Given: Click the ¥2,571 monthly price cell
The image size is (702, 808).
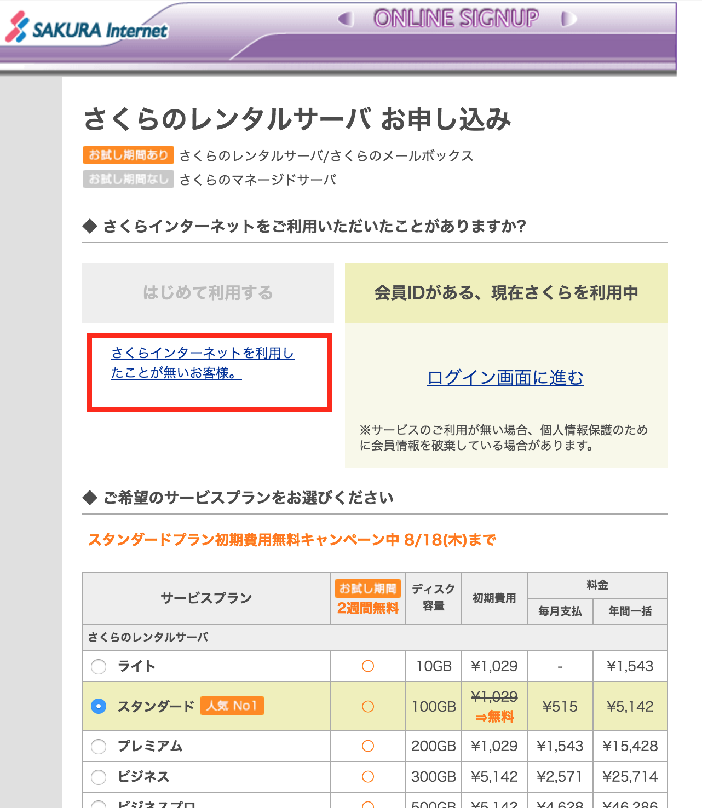Looking at the screenshot, I should click(x=560, y=777).
